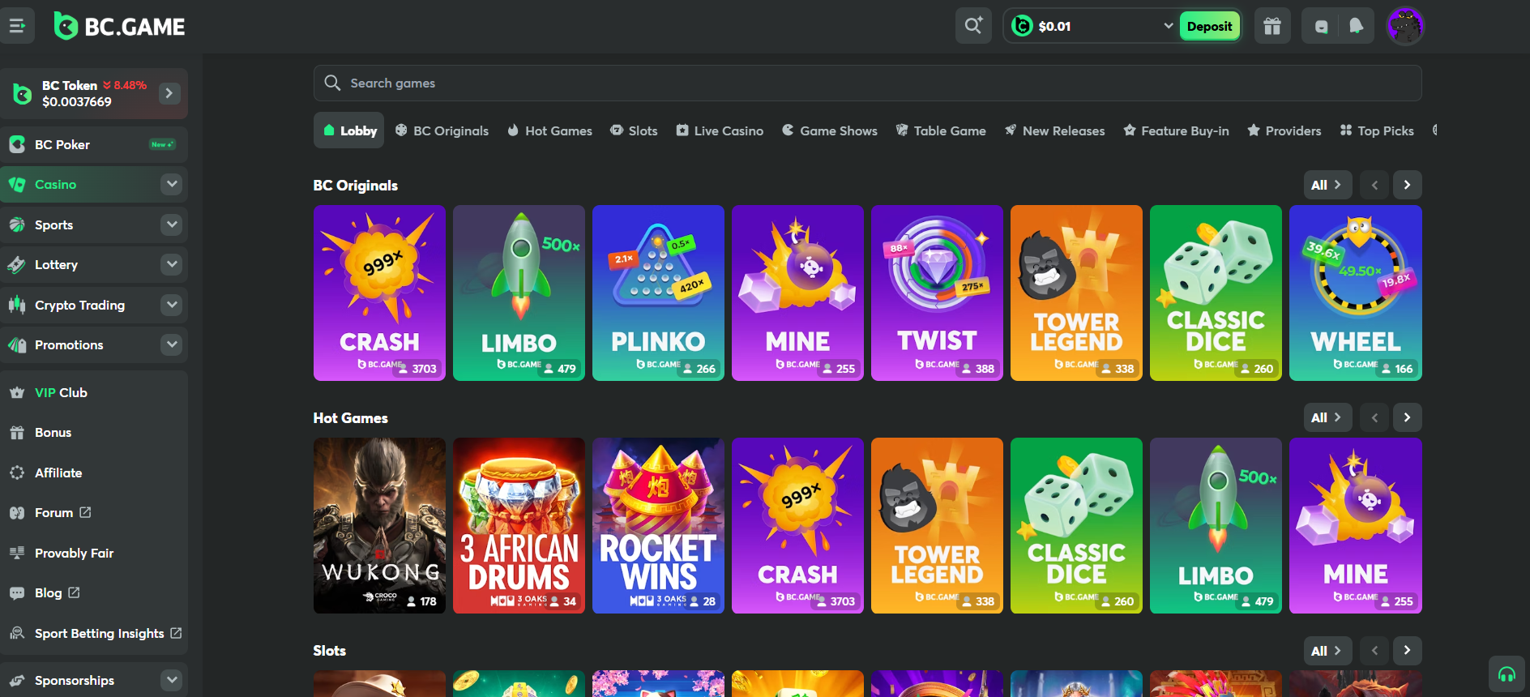Click the BC.GAME logo
1530x697 pixels.
click(120, 26)
